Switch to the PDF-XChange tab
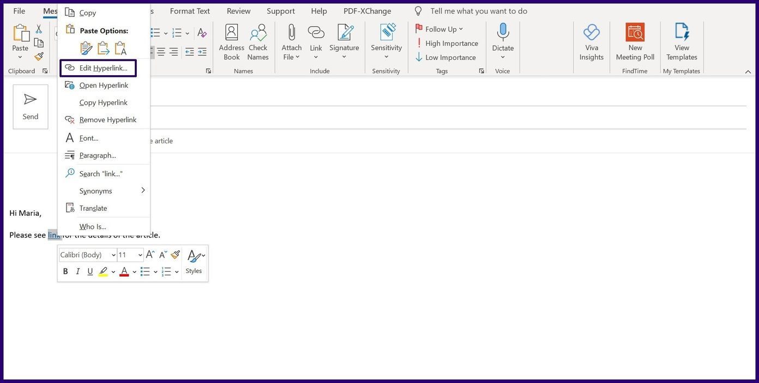Screen dimensions: 759x383 [x=368, y=11]
